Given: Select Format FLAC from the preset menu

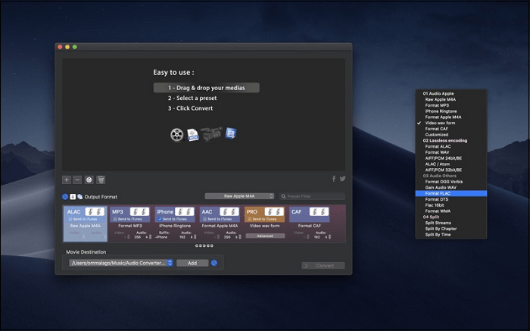Looking at the screenshot, I should coord(438,193).
